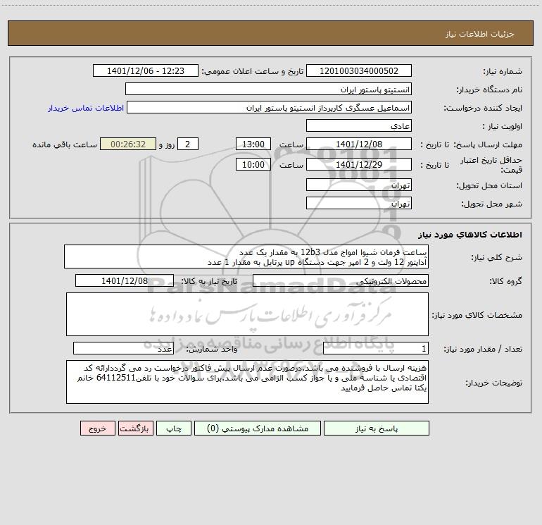Click the label ساعت باقی مانده
The image size is (542, 525).
pyautogui.click(x=65, y=144)
